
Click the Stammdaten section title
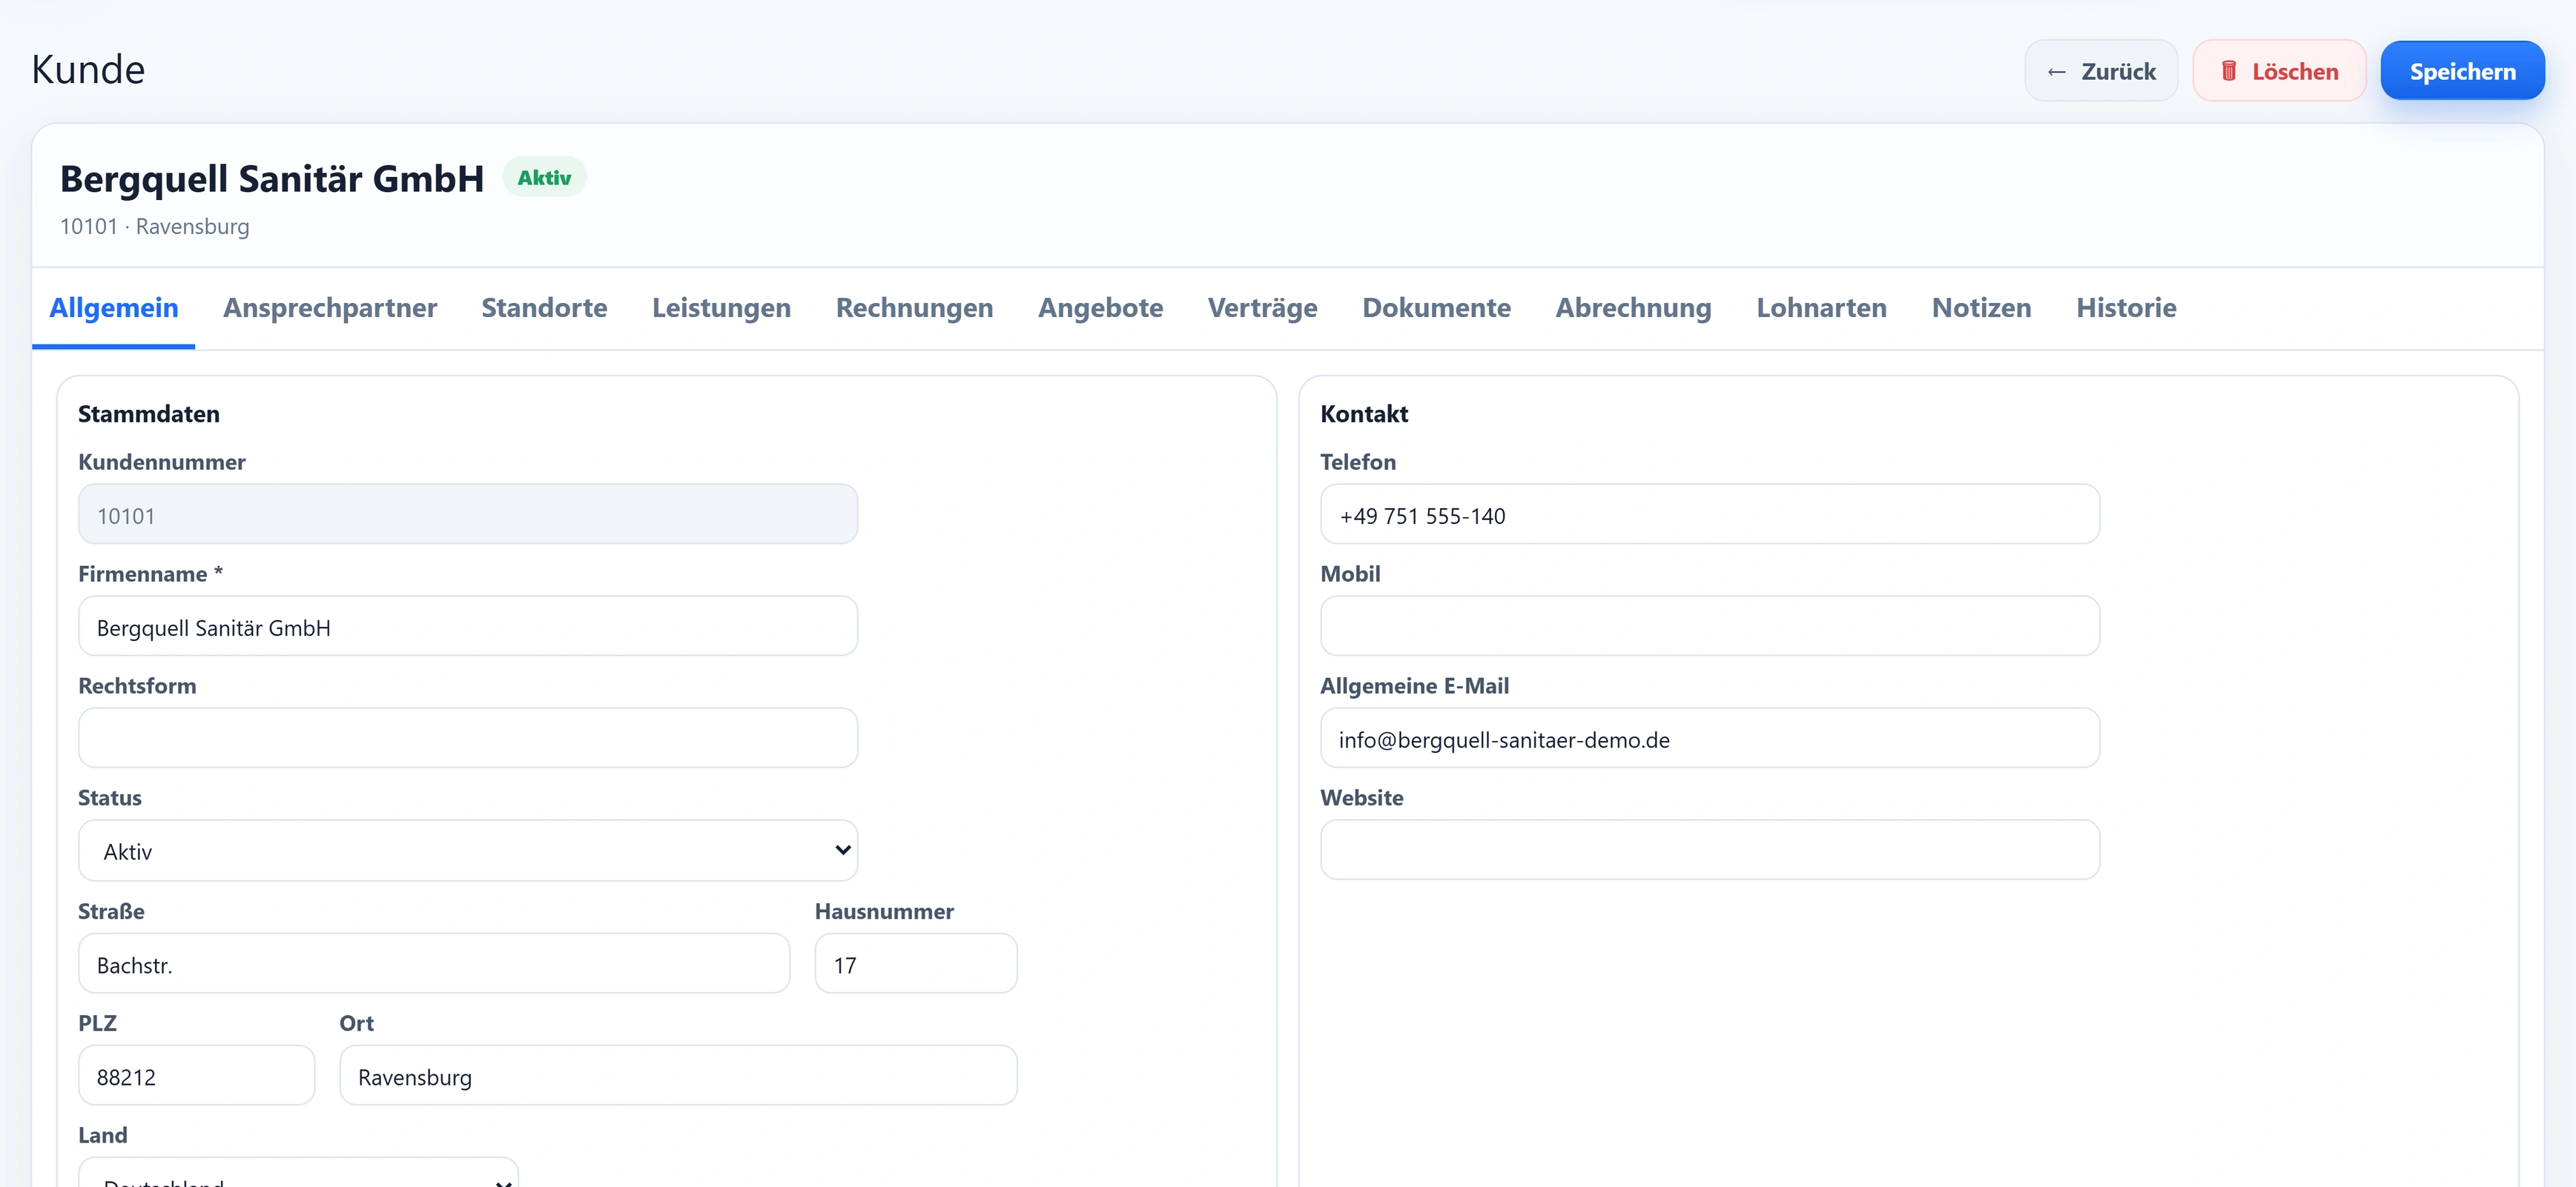[x=149, y=413]
